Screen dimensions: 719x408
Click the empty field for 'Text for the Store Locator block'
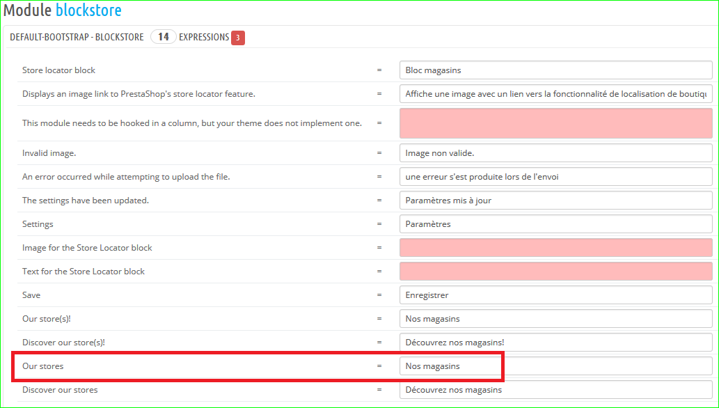(555, 272)
